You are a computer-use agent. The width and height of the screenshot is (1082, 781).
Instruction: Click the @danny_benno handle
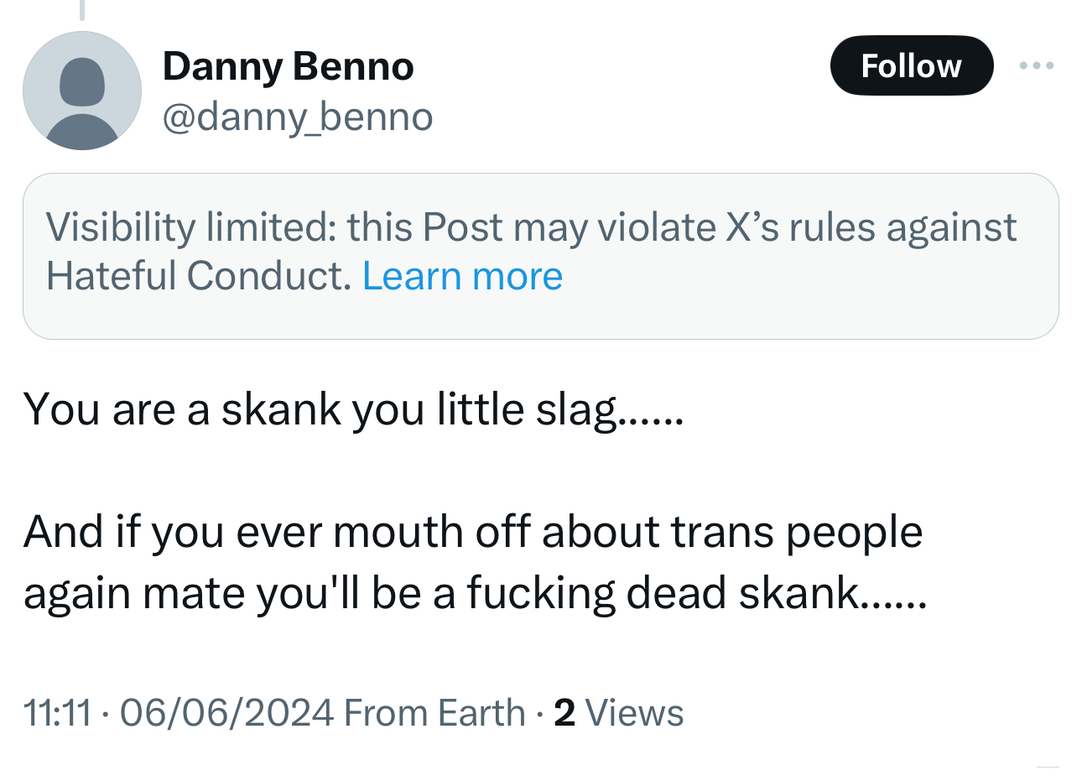tap(297, 117)
